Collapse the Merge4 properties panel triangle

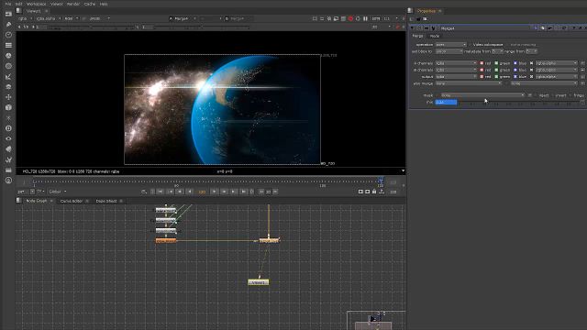[x=412, y=28]
